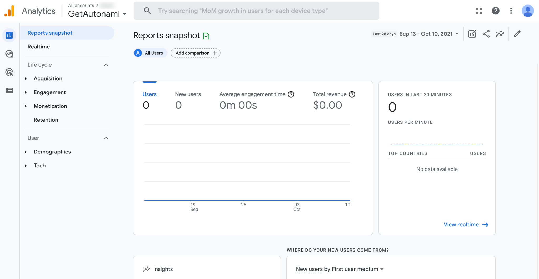539x279 pixels.
Task: Switch to the Realtime report
Action: 39,47
